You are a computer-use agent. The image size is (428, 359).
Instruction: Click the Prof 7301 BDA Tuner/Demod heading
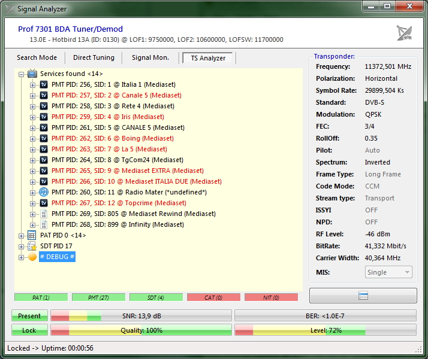pyautogui.click(x=70, y=29)
